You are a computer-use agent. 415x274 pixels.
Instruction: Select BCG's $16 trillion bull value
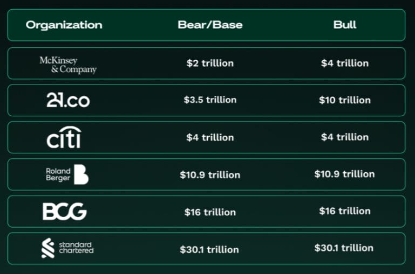pos(345,211)
